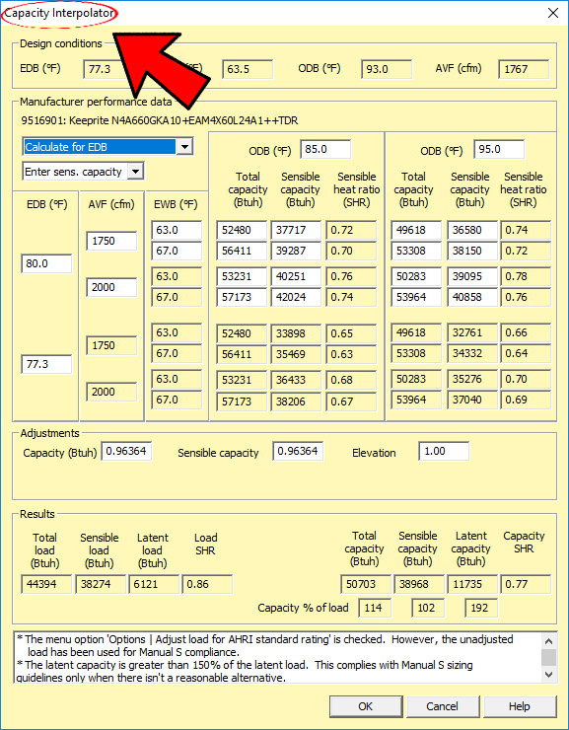This screenshot has width=569, height=730.
Task: Select the sensible capacity cell 39095
Action: point(472,276)
